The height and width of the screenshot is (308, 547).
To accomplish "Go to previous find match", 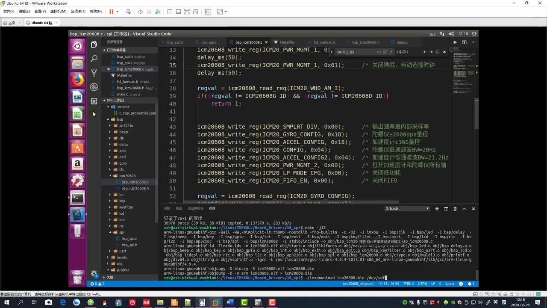I will point(425,52).
